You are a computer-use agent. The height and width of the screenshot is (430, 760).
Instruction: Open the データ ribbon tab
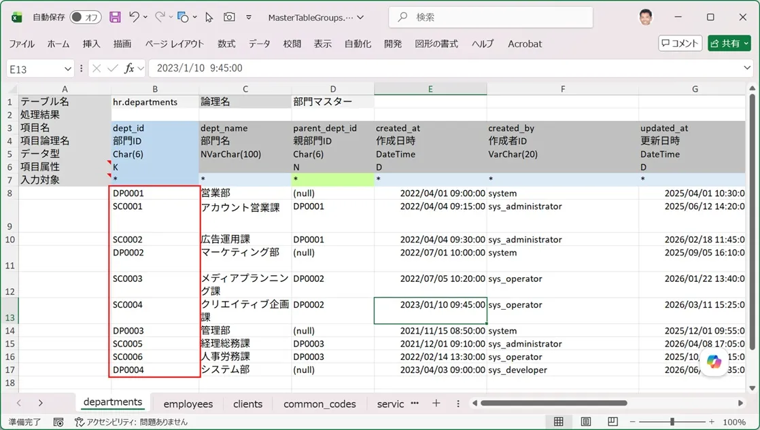coord(259,44)
